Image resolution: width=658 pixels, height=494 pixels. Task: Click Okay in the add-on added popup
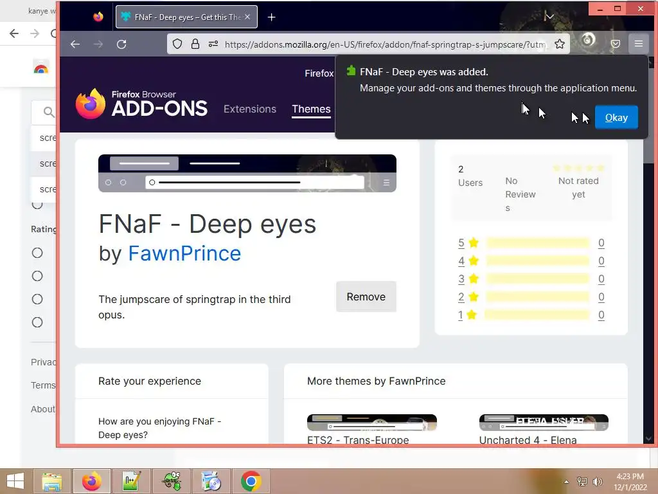(x=616, y=117)
